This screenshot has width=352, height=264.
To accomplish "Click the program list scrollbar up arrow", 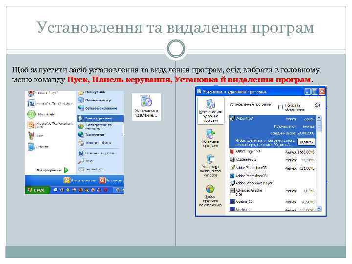I will coord(319,118).
